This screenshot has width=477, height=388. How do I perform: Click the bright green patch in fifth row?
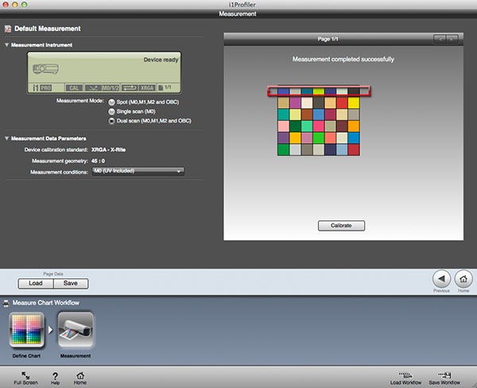pyautogui.click(x=319, y=138)
